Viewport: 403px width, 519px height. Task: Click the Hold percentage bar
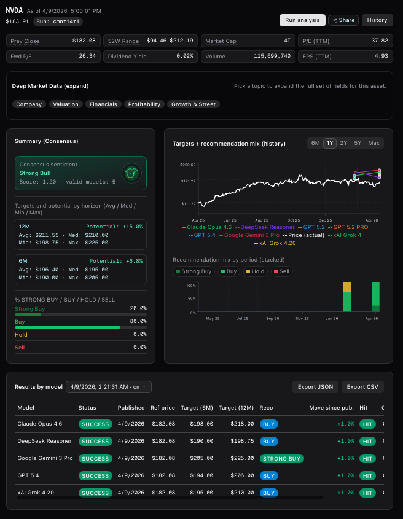tap(81, 340)
